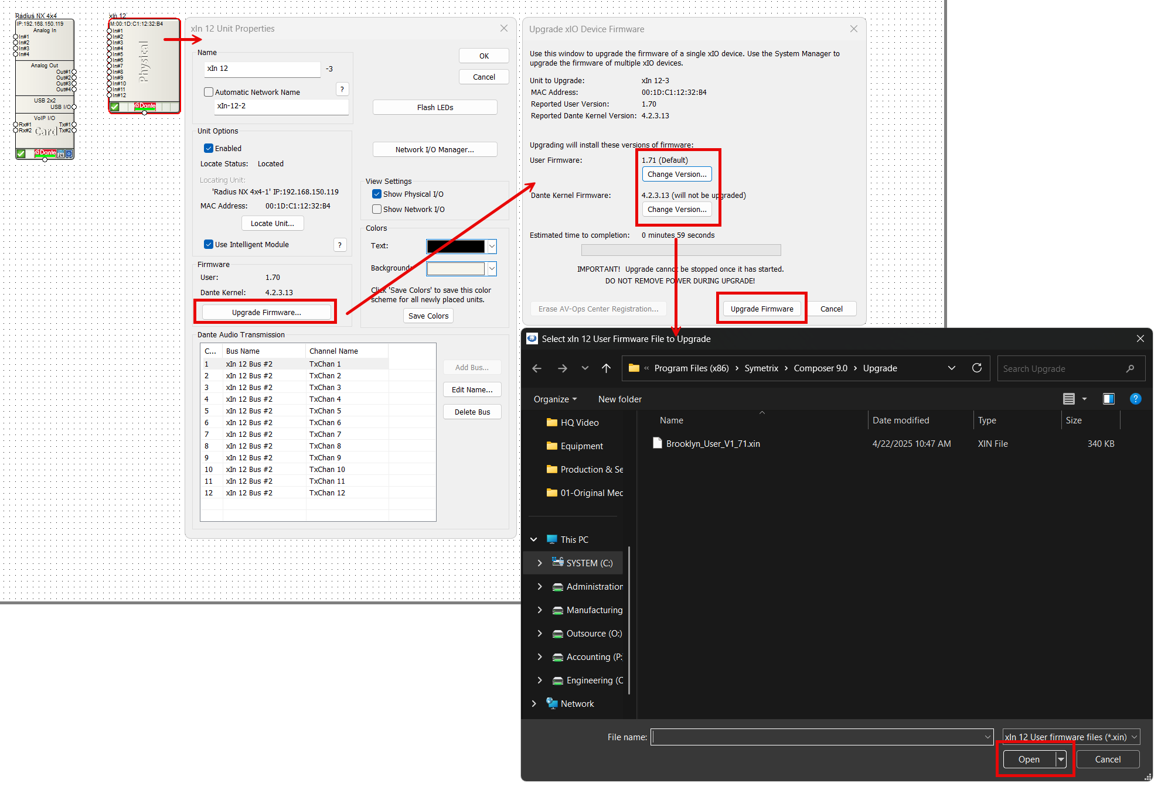Create a New folder
The image size is (1168, 797).
[x=619, y=399]
